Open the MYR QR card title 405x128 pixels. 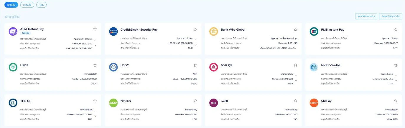(x=226, y=65)
